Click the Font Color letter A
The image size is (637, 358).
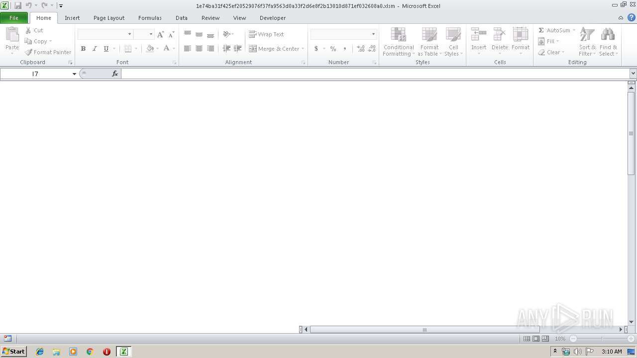click(167, 49)
